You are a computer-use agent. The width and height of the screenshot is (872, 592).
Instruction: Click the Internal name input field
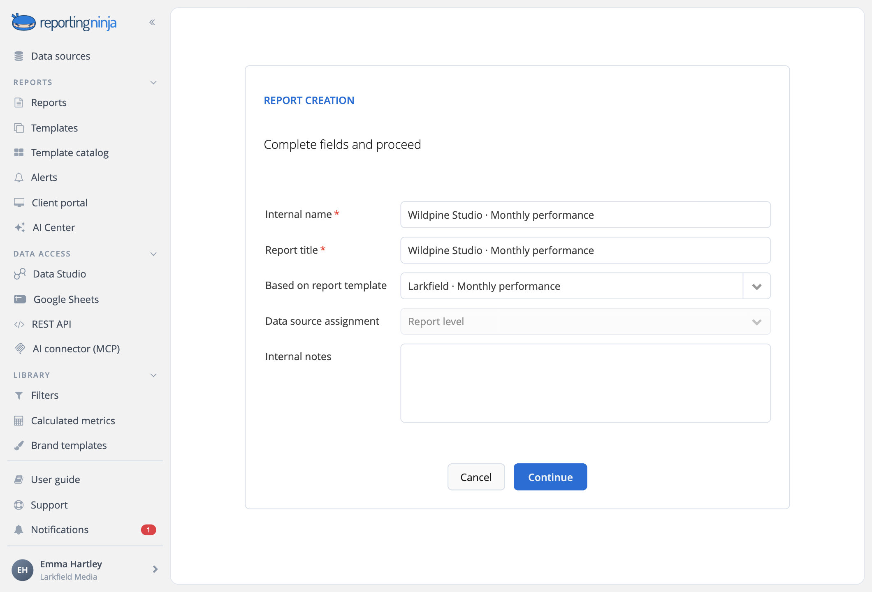pos(585,215)
